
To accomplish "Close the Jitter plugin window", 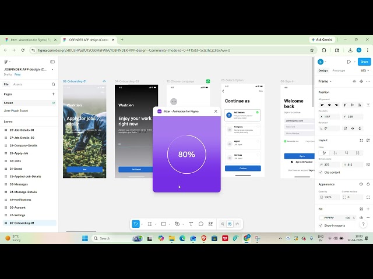I will pyautogui.click(x=216, y=111).
